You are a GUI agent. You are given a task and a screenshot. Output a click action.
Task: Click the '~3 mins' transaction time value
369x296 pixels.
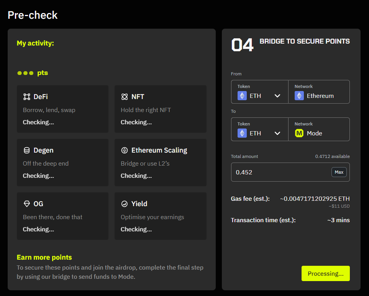click(x=338, y=220)
